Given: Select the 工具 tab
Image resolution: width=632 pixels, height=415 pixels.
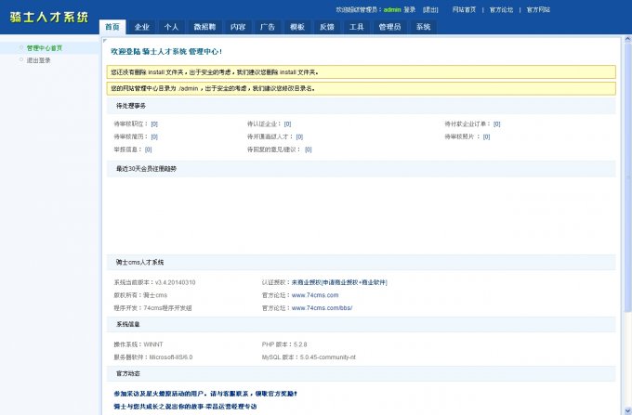Looking at the screenshot, I should [x=356, y=27].
